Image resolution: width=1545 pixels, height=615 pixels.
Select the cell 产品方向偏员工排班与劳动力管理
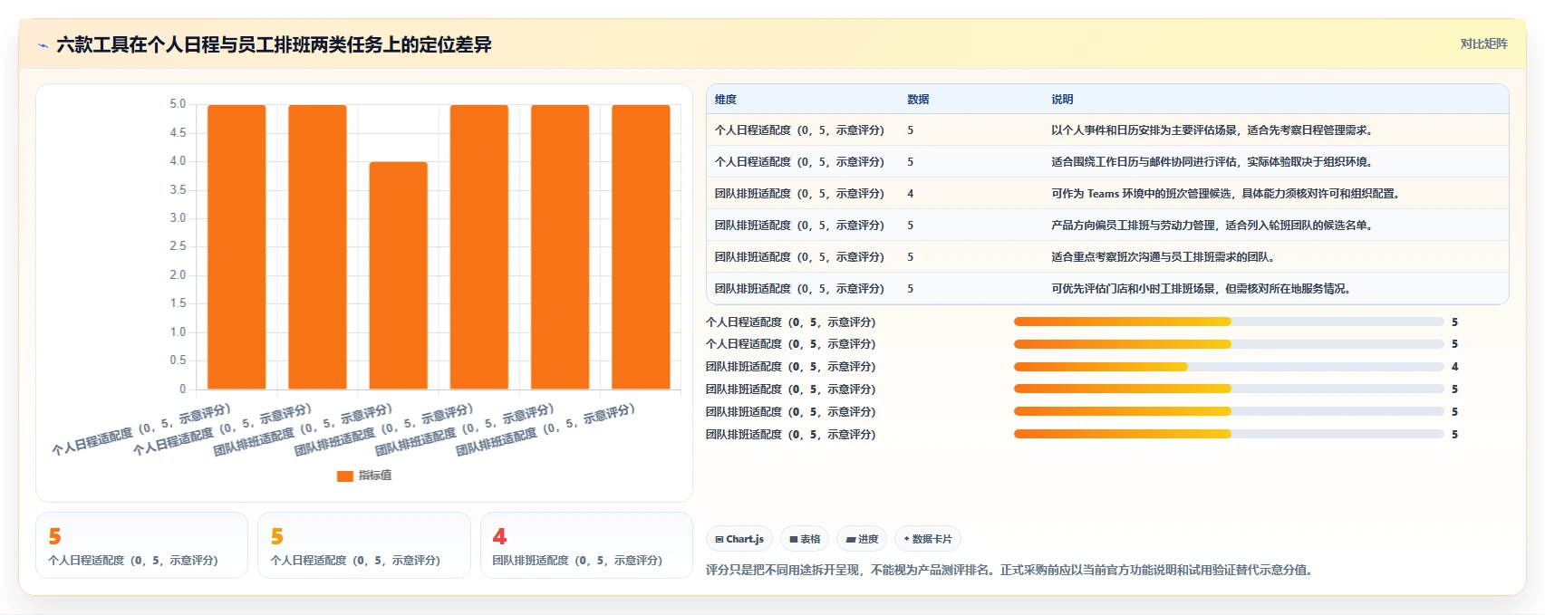[x=1213, y=226]
